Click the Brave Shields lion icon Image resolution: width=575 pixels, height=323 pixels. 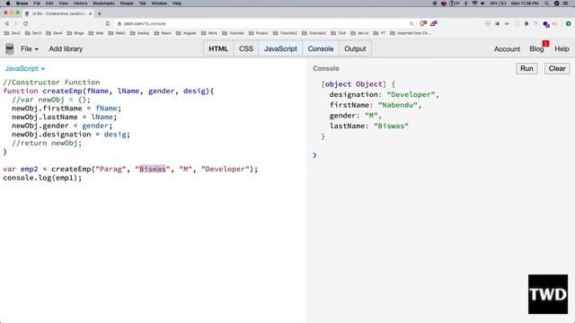423,23
